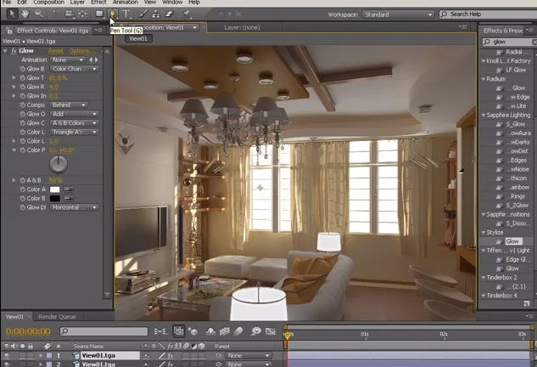The image size is (537, 367).
Task: Open the Color B black swatch
Action: point(54,198)
